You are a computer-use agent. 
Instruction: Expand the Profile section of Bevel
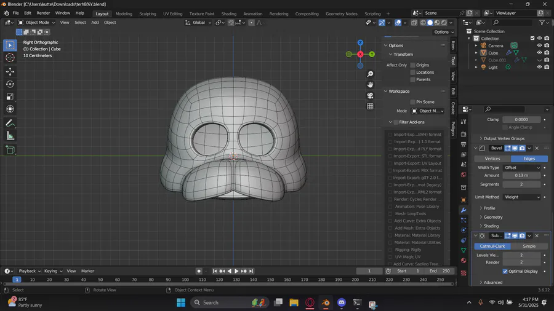pos(488,208)
